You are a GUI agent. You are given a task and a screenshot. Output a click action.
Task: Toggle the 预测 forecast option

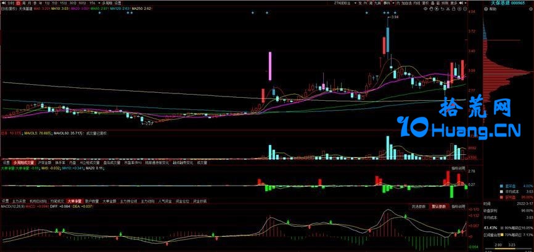445,3
